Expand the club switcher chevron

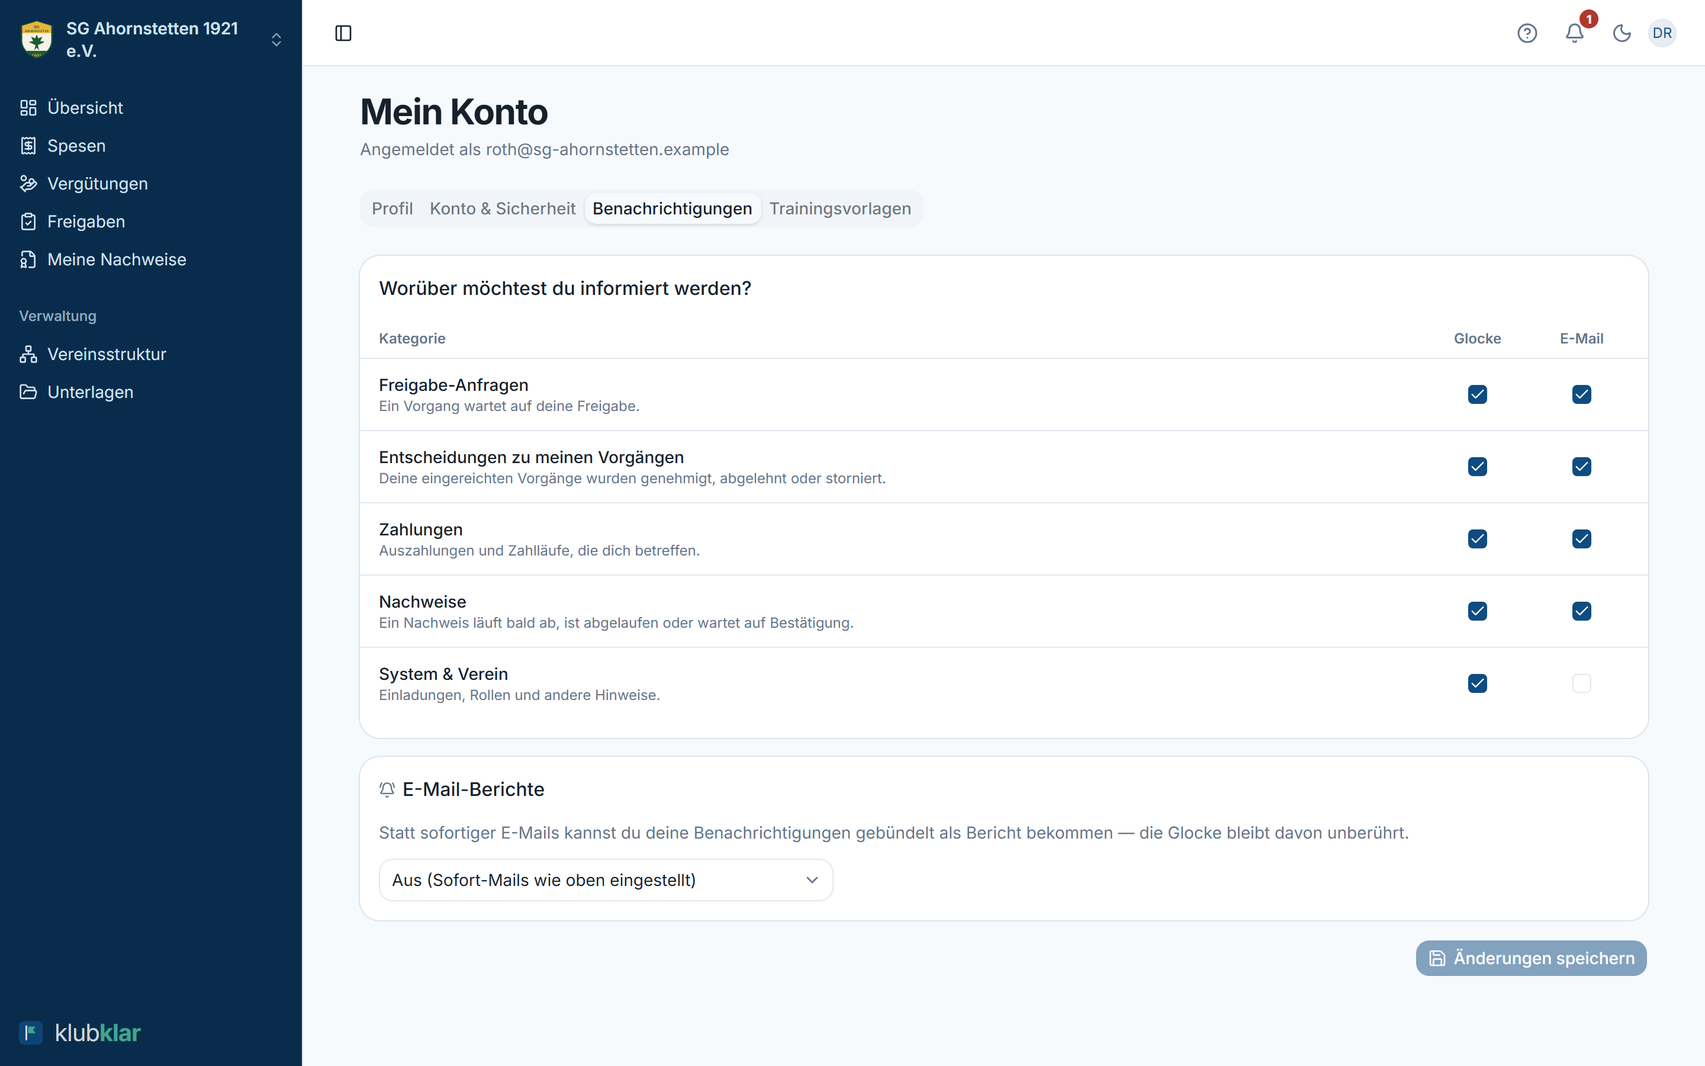point(276,40)
